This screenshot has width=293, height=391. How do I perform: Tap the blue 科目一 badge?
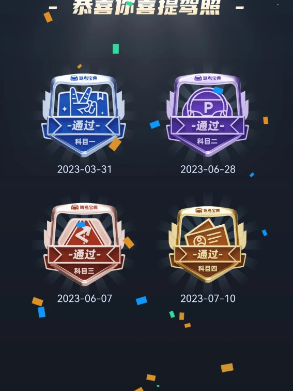[84, 115]
